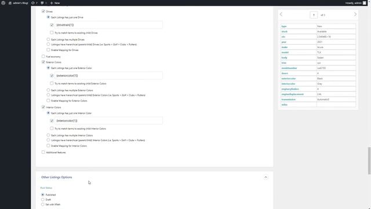The image size is (371, 209).
Task: Click the 'transmission' field in preview table
Action: (x=289, y=99)
